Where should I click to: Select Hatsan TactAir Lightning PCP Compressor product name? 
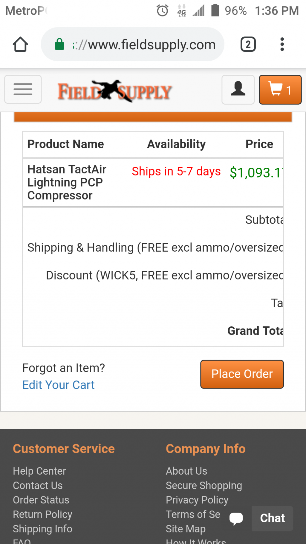67,182
